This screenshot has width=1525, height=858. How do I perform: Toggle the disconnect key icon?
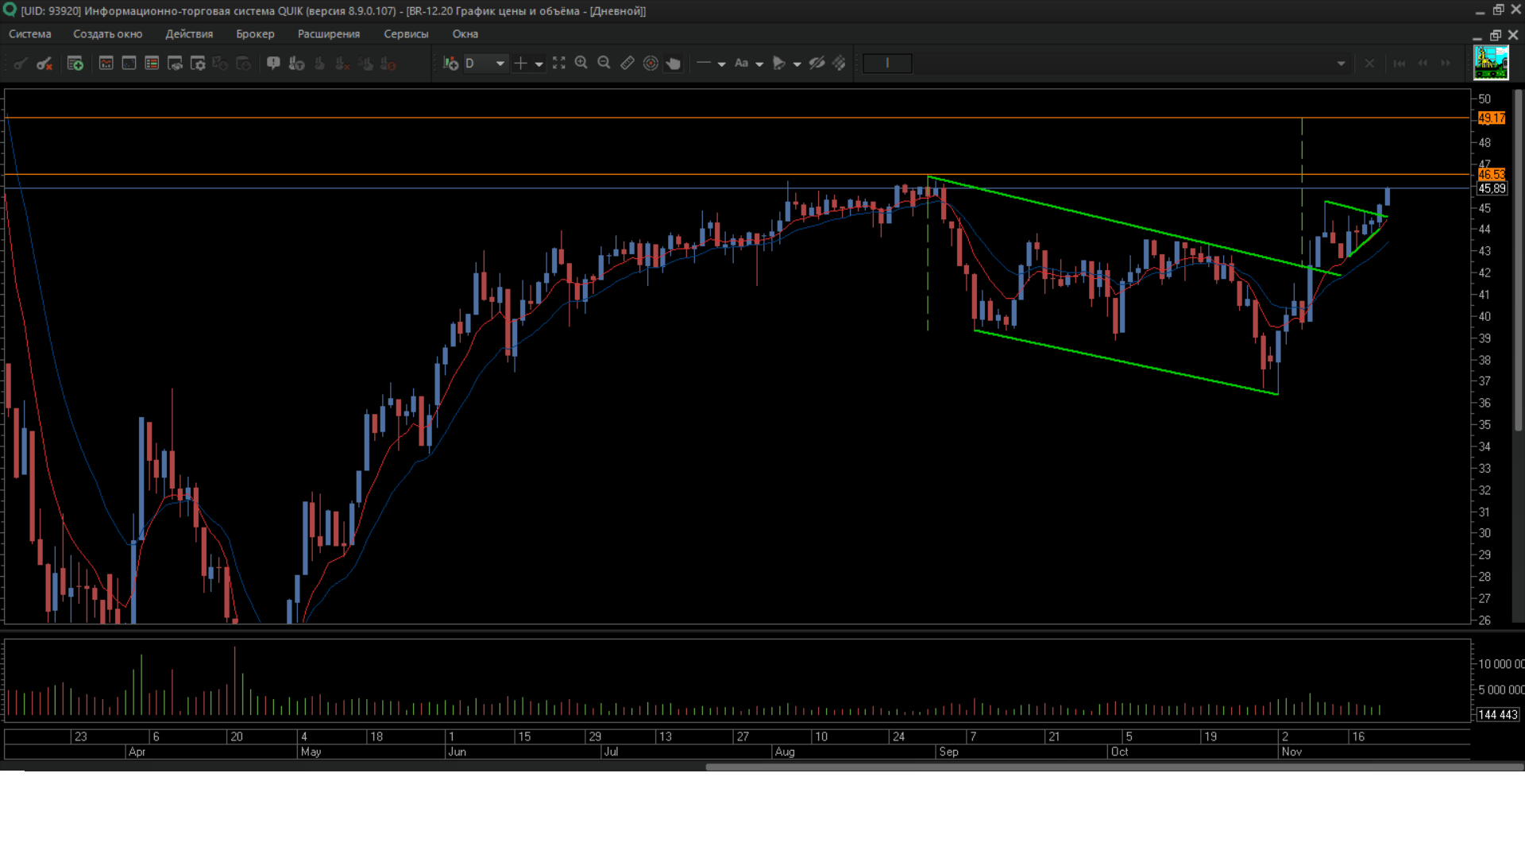44,64
